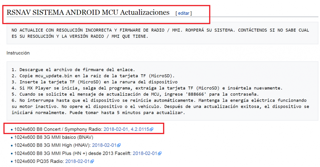Click external-link icon on the Facelift row

[160, 153]
